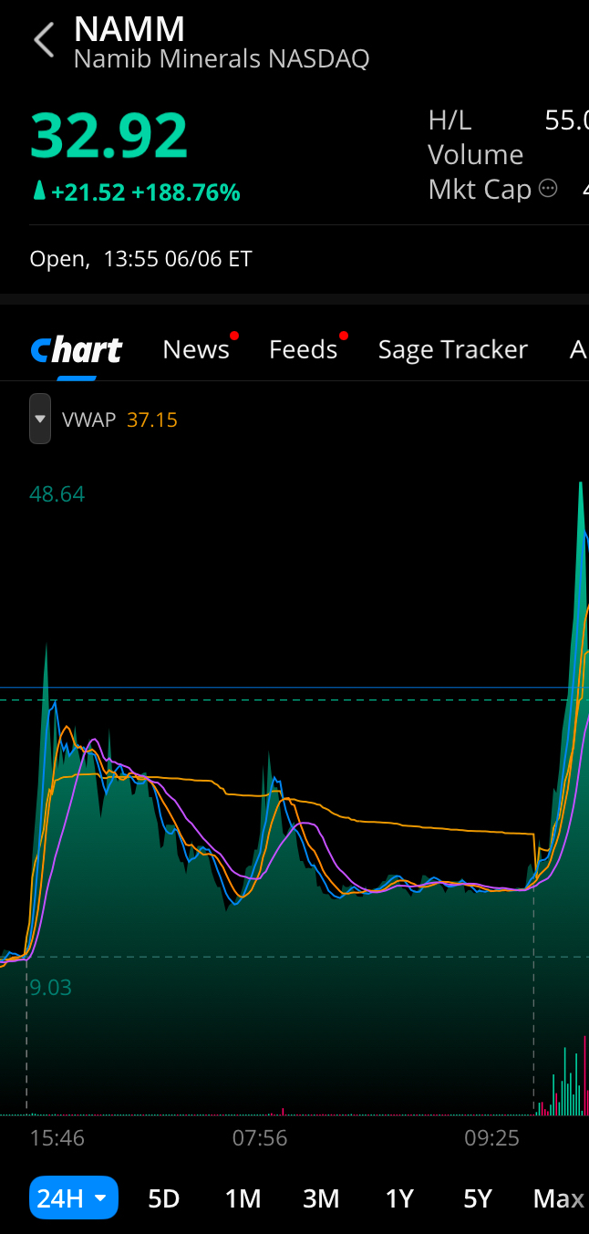Select the 3M chart range

pyautogui.click(x=321, y=1198)
